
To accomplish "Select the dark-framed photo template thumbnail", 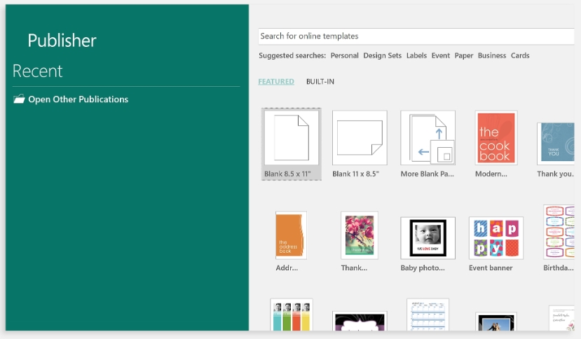I will pos(496,321).
